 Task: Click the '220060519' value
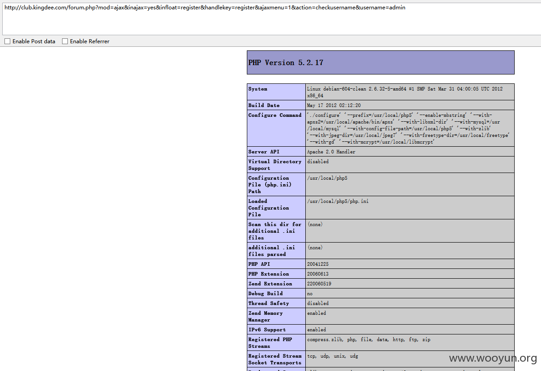319,284
